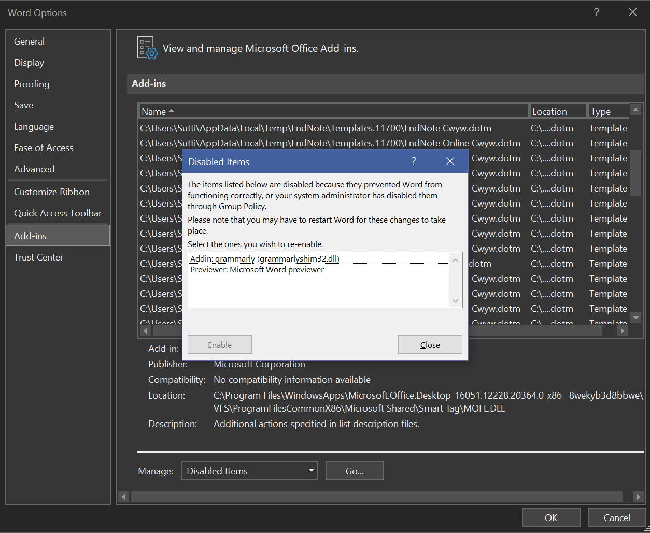This screenshot has height=533, width=650.
Task: Click the Microsoft Corporation publisher text
Action: click(x=259, y=364)
